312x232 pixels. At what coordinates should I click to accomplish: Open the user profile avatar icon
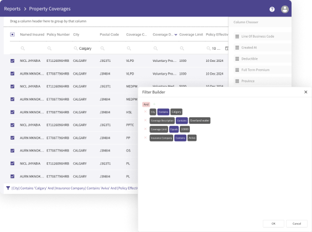click(285, 9)
